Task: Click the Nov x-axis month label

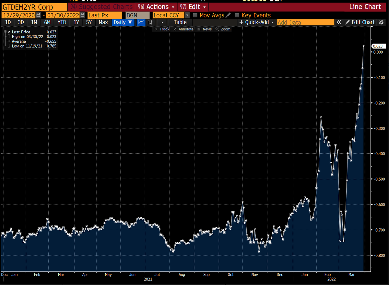Action: (254, 275)
